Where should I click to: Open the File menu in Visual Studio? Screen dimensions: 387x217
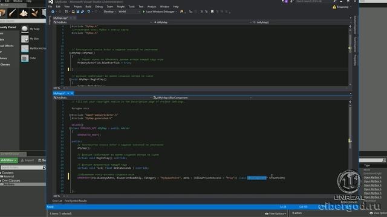(x=50, y=7)
